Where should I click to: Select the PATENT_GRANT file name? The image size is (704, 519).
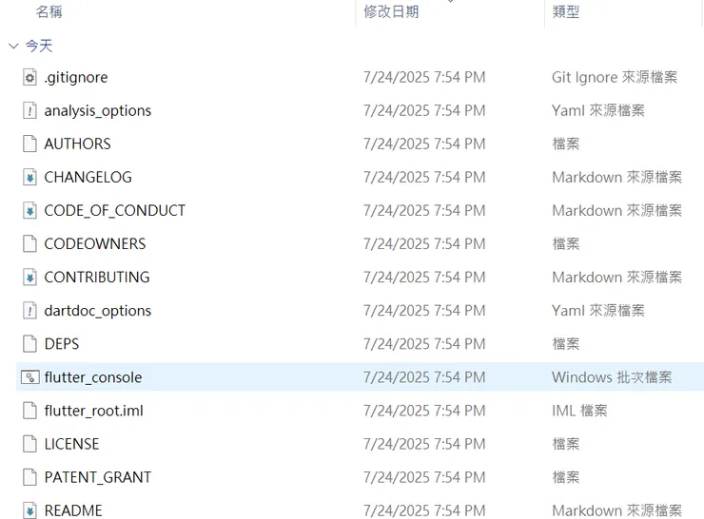(x=97, y=477)
